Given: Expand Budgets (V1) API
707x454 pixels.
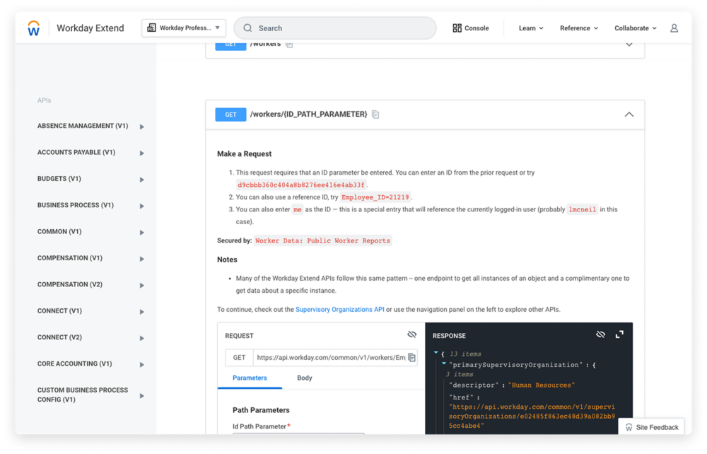Looking at the screenshot, I should click(142, 180).
